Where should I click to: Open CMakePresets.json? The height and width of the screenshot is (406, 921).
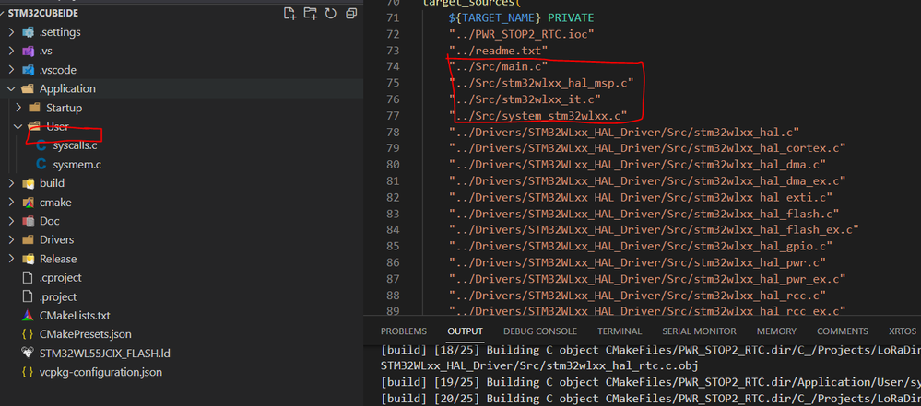[x=86, y=334]
